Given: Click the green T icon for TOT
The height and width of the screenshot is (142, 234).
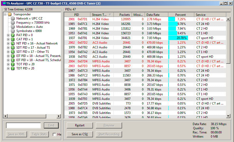Looking at the screenshot, I should coord(13,64).
